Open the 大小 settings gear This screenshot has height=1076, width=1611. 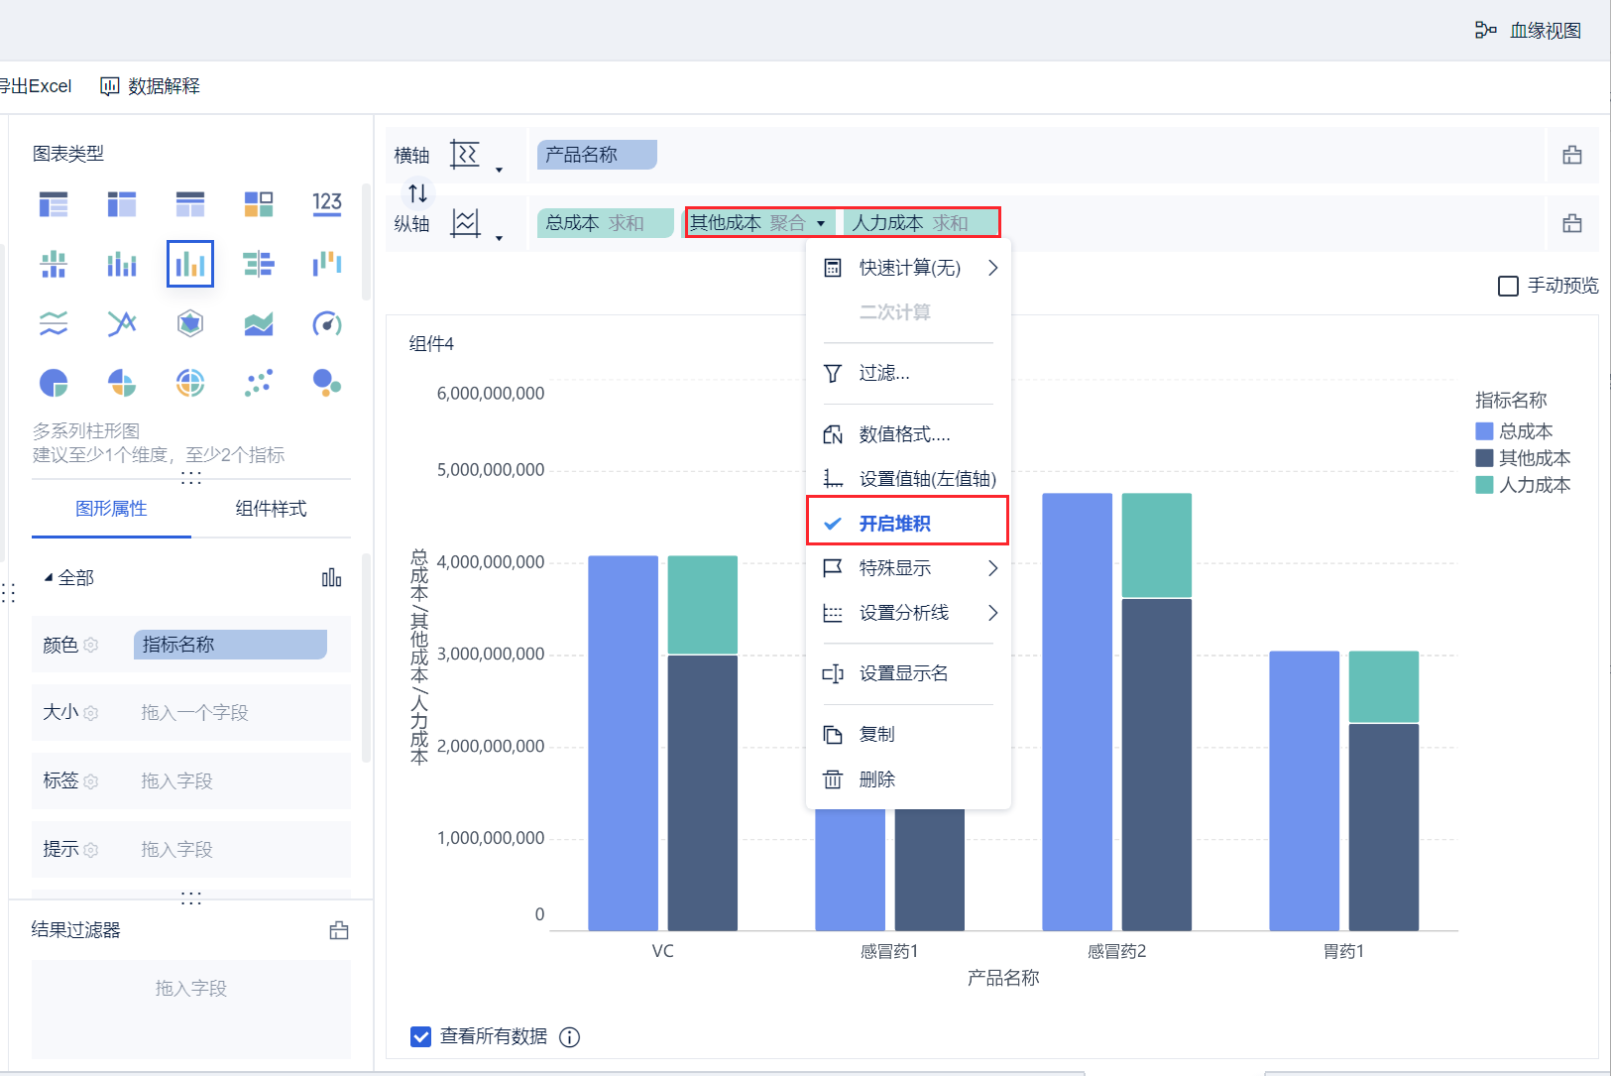(91, 713)
